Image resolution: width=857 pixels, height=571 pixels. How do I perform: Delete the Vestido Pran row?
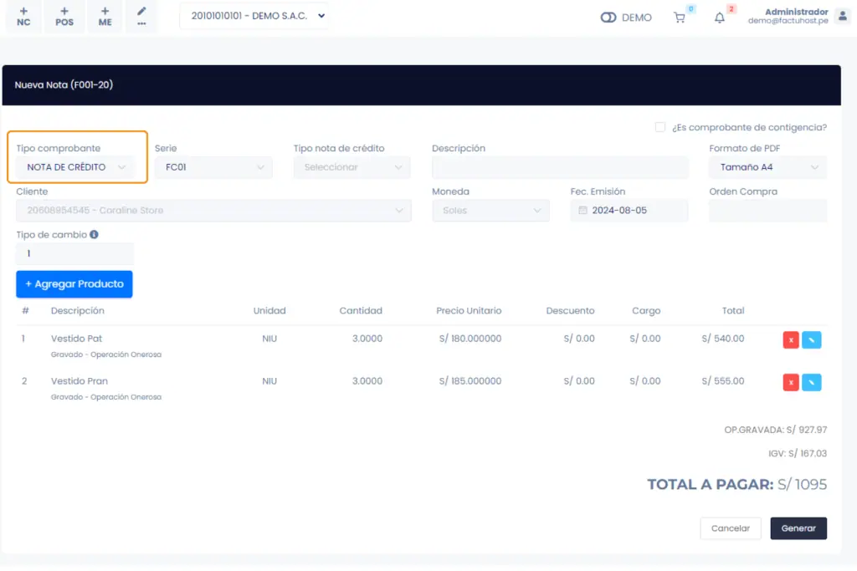coord(791,382)
